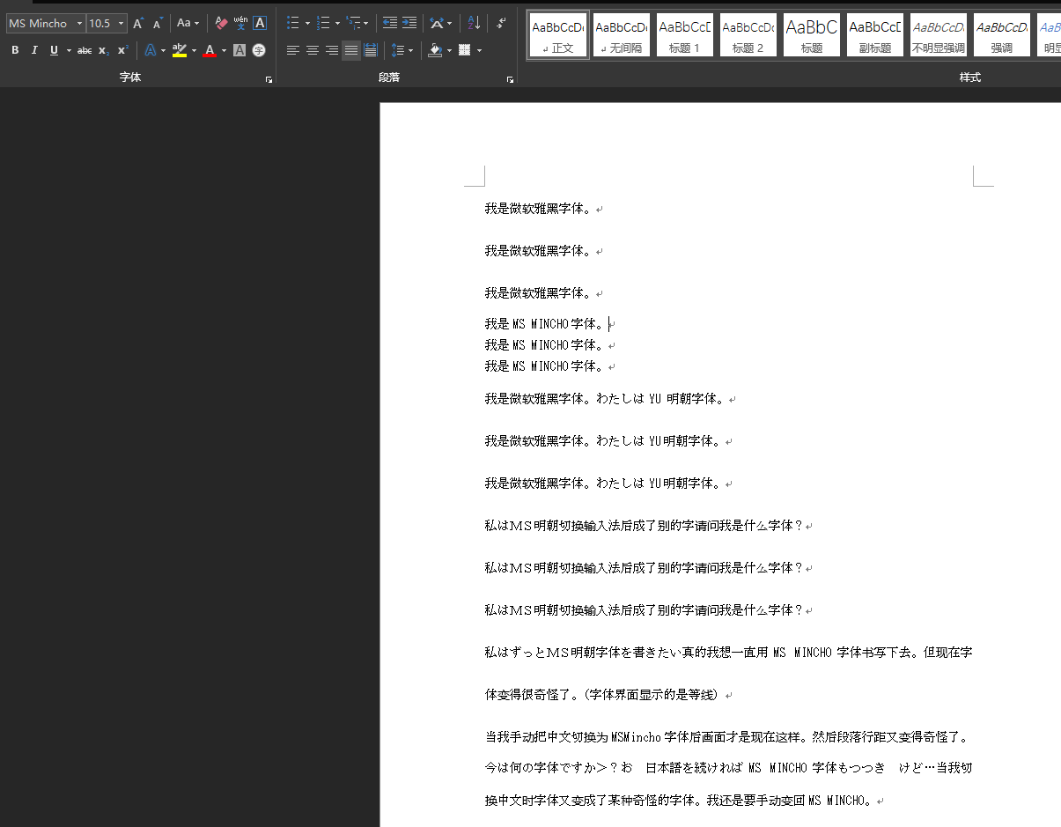Justify paragraph text

point(351,50)
